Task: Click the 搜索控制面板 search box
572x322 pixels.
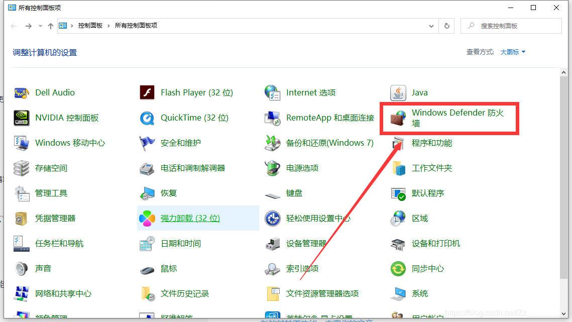Action: (x=511, y=26)
